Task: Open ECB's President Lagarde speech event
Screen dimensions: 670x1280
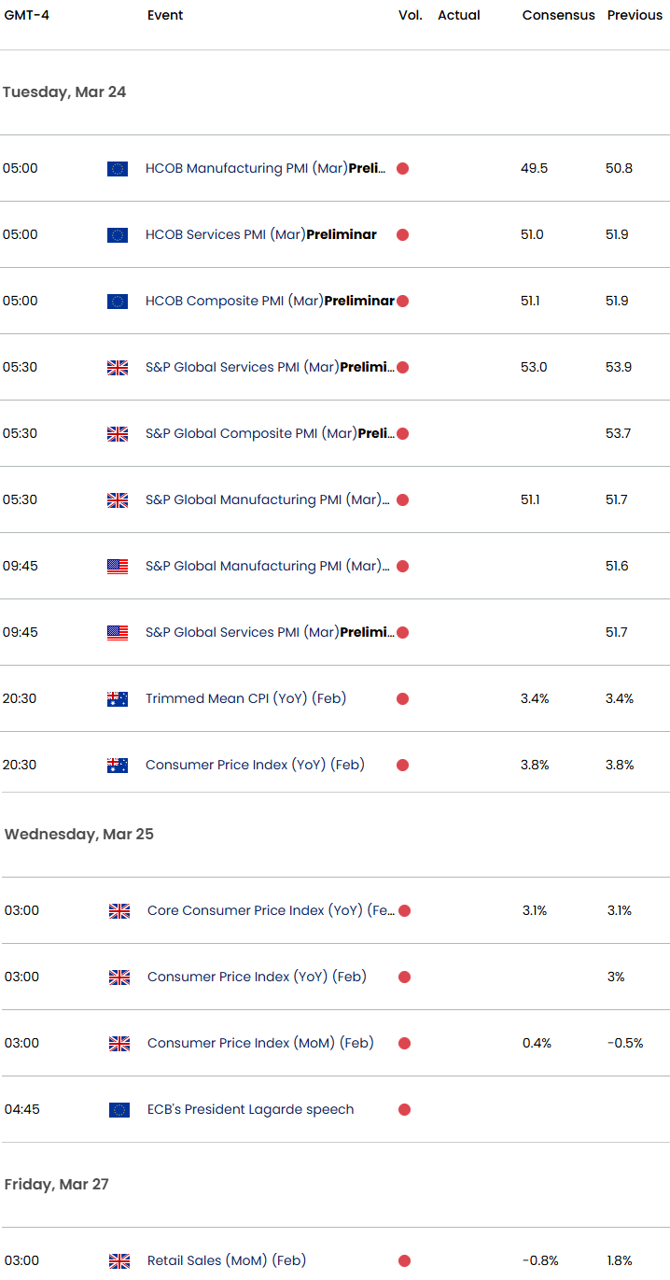Action: pos(251,1110)
